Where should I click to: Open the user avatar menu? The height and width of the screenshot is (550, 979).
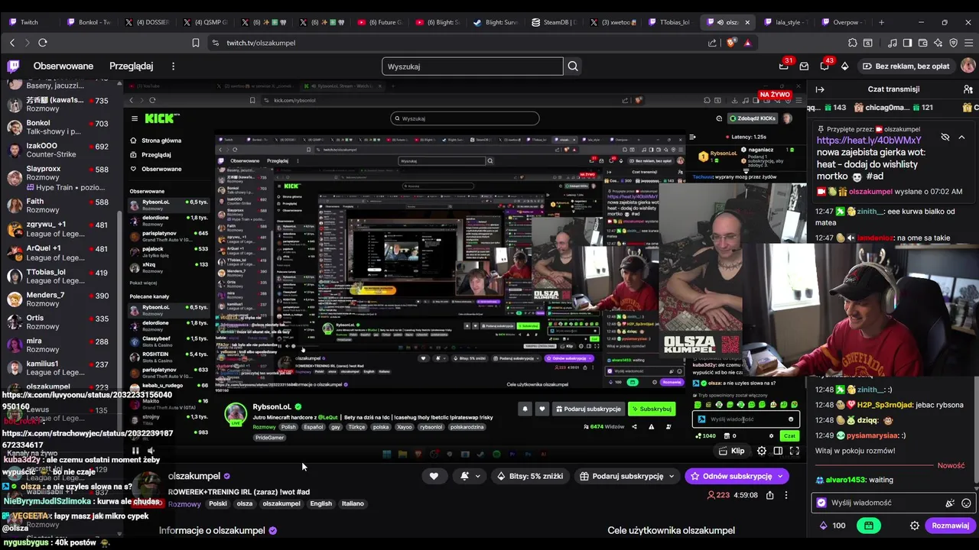tap(968, 66)
